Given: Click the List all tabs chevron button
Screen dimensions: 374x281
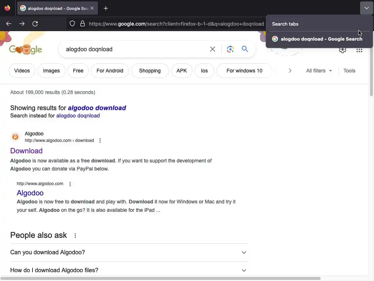Looking at the screenshot, I should [366, 8].
